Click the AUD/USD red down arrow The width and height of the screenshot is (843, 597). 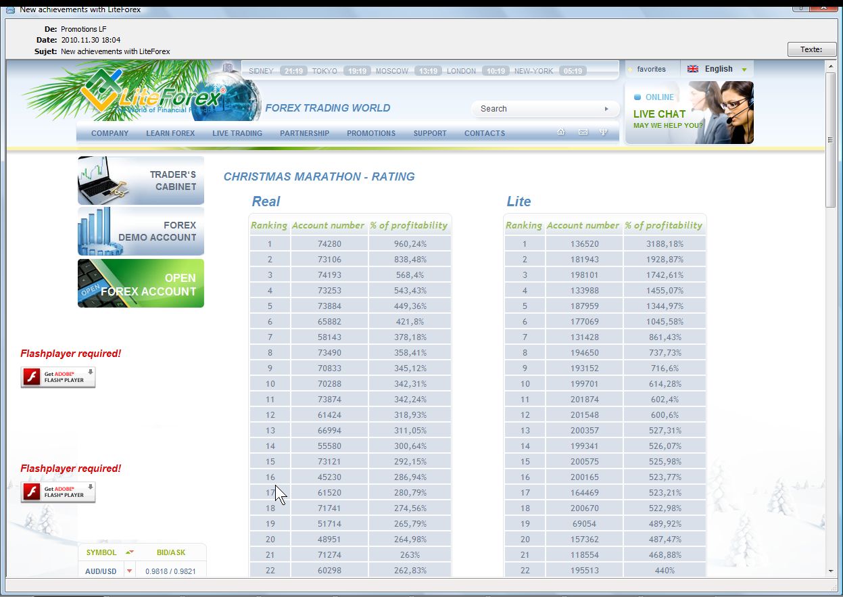tap(129, 571)
